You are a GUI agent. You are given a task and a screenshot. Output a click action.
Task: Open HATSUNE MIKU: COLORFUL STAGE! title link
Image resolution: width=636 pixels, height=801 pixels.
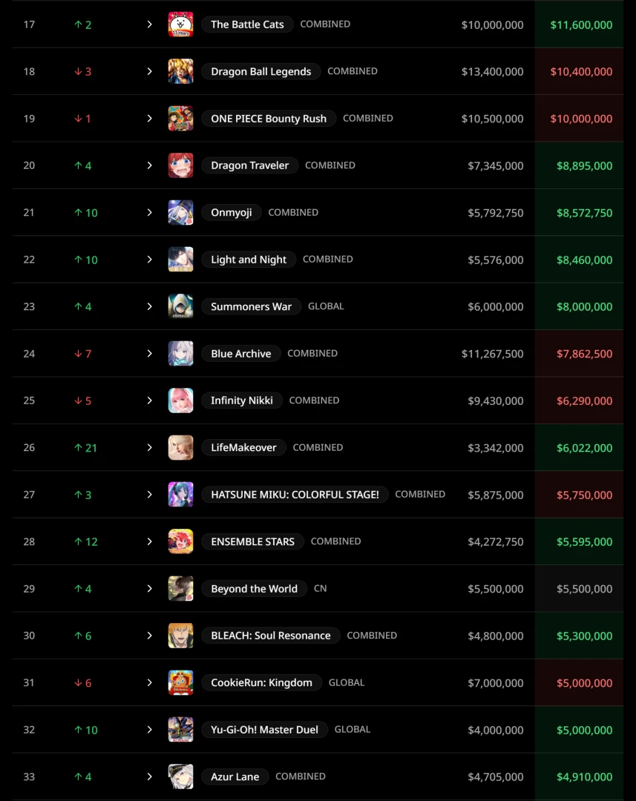[295, 495]
